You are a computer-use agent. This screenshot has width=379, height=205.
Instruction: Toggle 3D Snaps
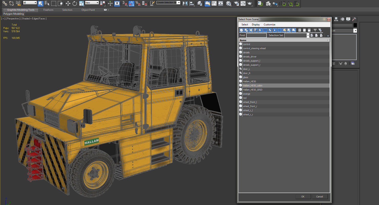click(x=125, y=3)
